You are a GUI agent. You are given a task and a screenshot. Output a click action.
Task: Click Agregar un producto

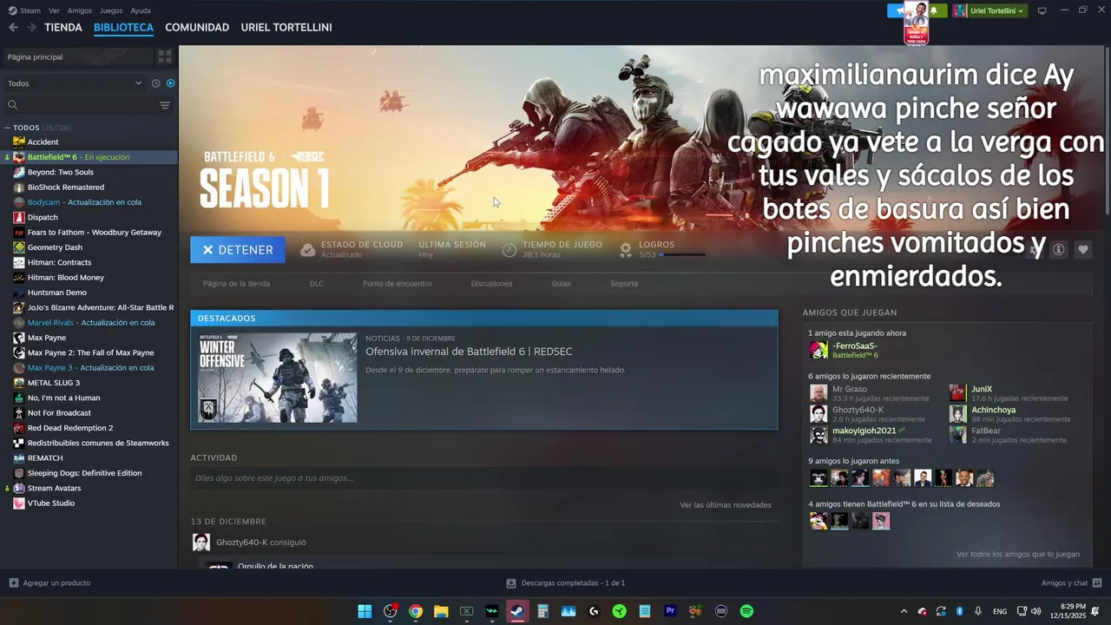coord(49,583)
